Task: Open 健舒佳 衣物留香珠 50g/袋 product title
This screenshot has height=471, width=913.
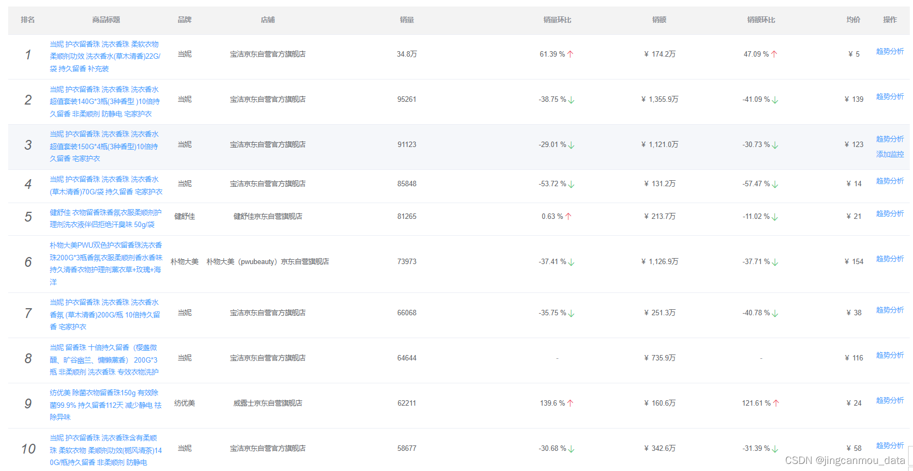Action: (x=106, y=218)
